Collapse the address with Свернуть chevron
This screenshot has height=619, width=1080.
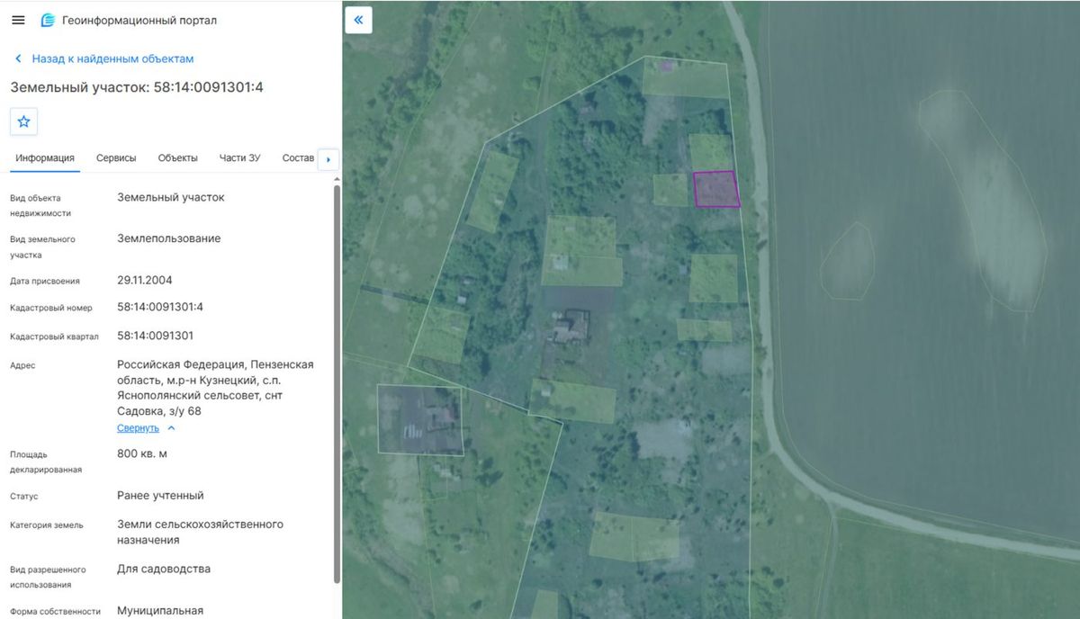tap(172, 428)
